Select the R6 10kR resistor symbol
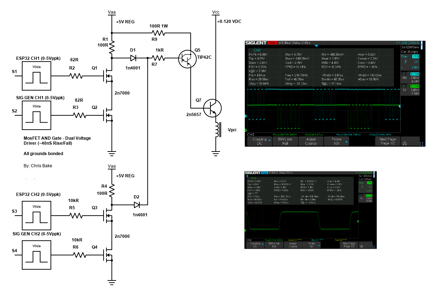 (80, 255)
